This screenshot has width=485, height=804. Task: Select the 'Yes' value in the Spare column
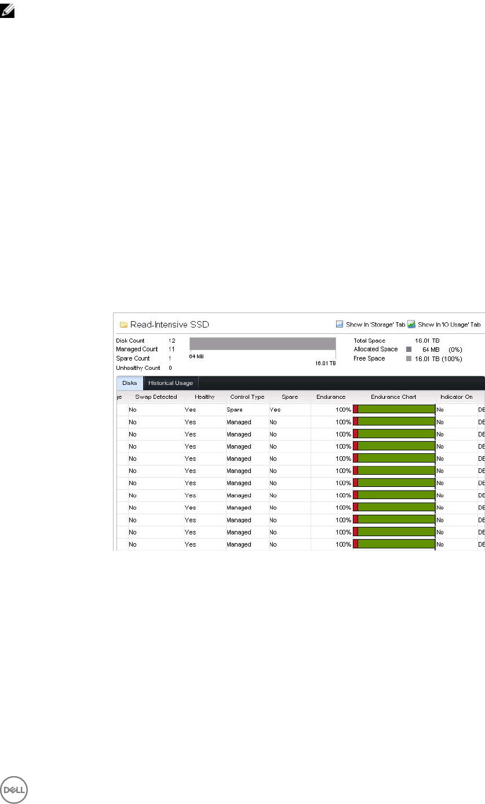point(275,410)
